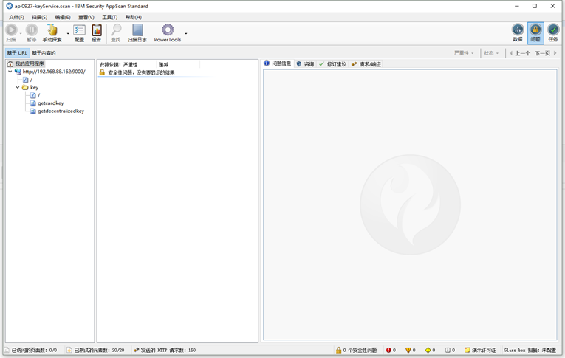Open the scan Configuration icon
The image size is (565, 358).
pyautogui.click(x=79, y=32)
